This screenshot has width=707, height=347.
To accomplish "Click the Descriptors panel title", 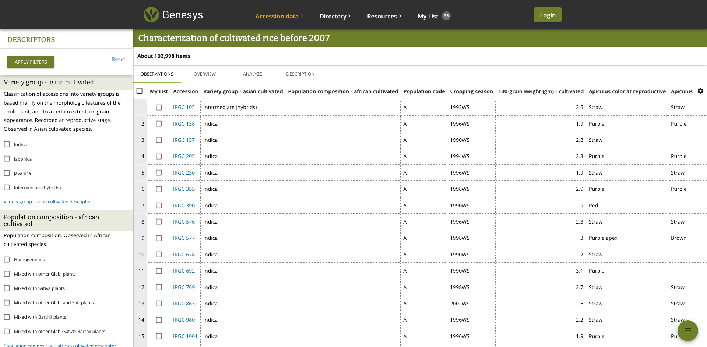I will coord(31,39).
